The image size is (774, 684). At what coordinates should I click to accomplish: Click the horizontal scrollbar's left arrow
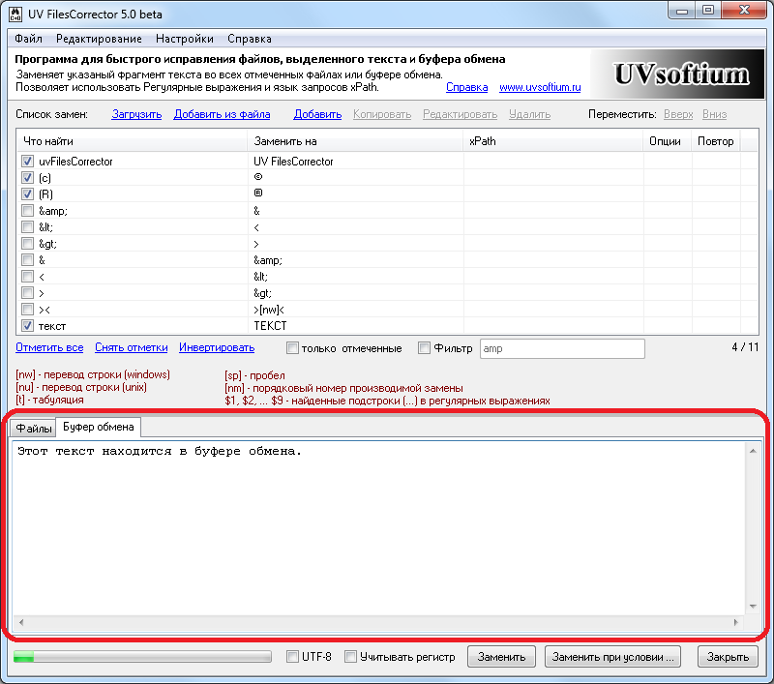(21, 623)
